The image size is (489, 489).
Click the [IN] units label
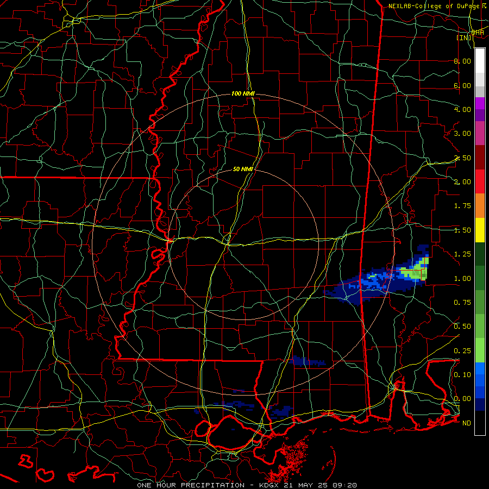(464, 37)
